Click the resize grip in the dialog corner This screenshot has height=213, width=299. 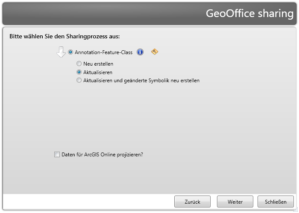pyautogui.click(x=295, y=210)
